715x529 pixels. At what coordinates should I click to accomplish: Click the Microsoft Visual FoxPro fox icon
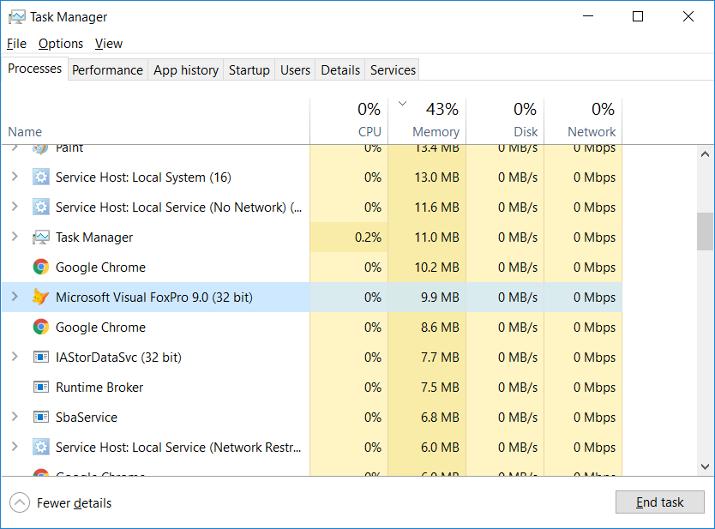(40, 298)
